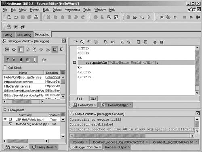The height and width of the screenshot is (152, 202).
Task: Switch to the Process Output tab
Action: 117,147
